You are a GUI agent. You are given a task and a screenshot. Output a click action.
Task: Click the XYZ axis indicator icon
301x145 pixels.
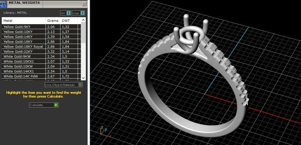pos(105,132)
